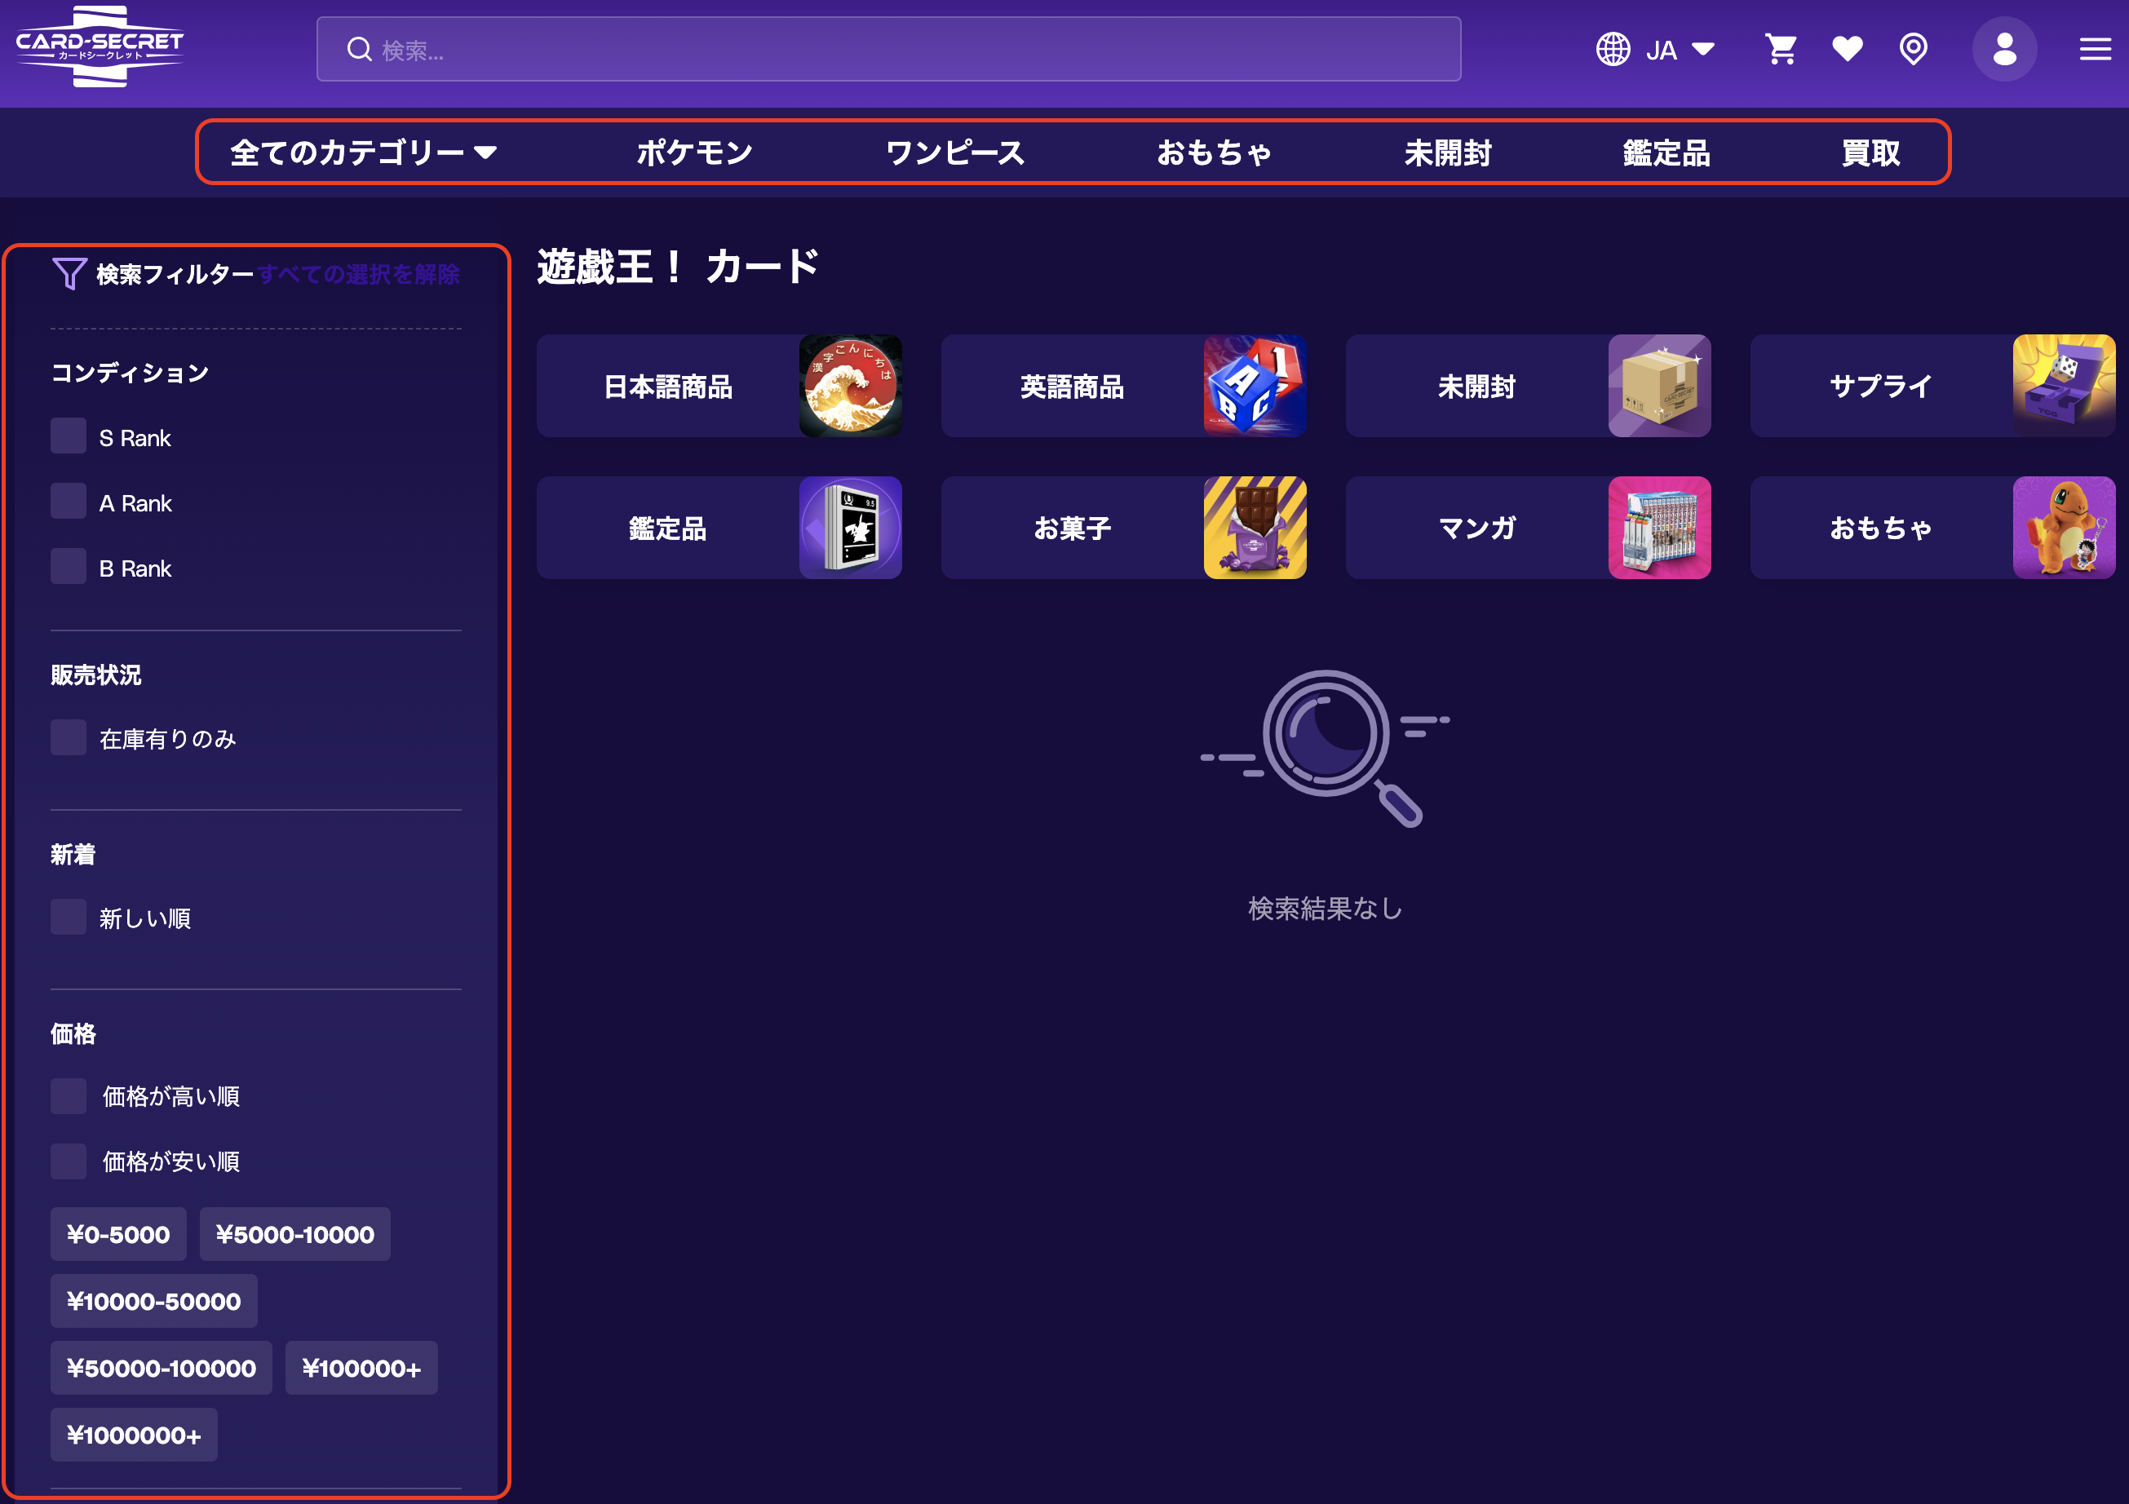Click the コンディション filter heading
This screenshot has width=2129, height=1504.
click(130, 373)
